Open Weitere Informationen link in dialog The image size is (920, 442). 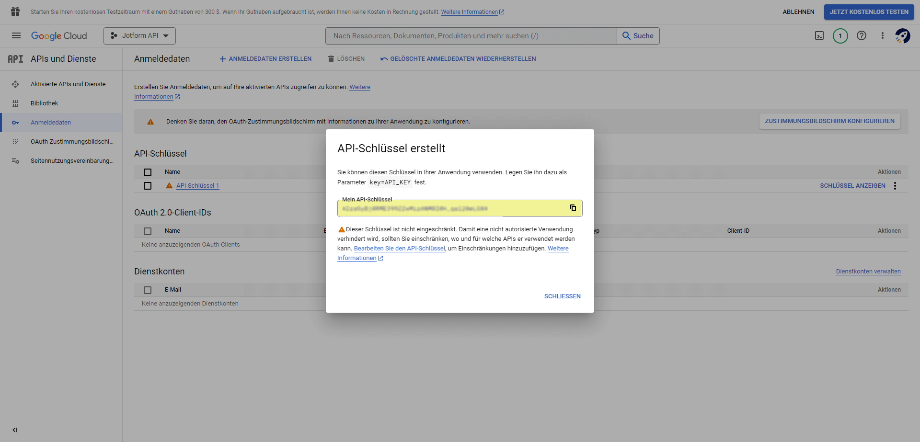(x=453, y=253)
